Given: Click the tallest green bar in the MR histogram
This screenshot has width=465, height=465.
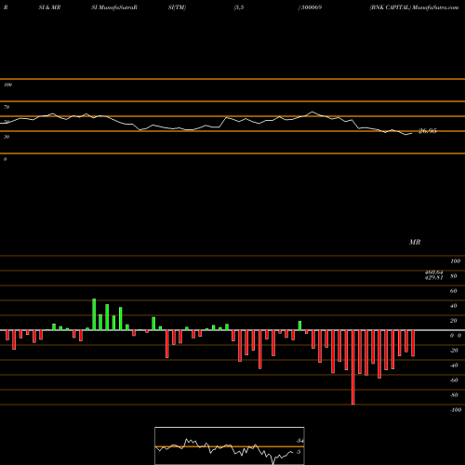Looking at the screenshot, I should point(94,314).
